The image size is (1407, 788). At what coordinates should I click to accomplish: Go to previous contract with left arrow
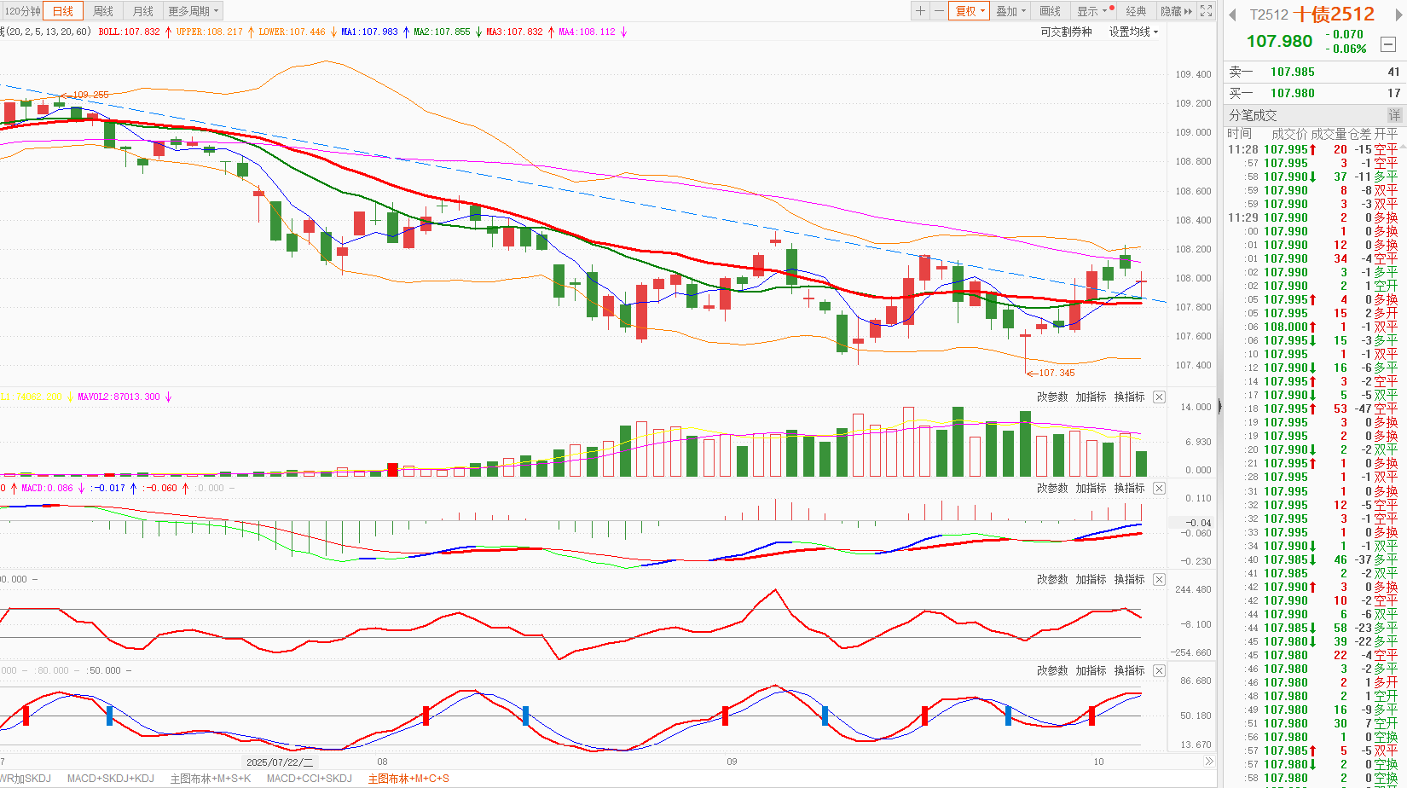coord(1232,14)
